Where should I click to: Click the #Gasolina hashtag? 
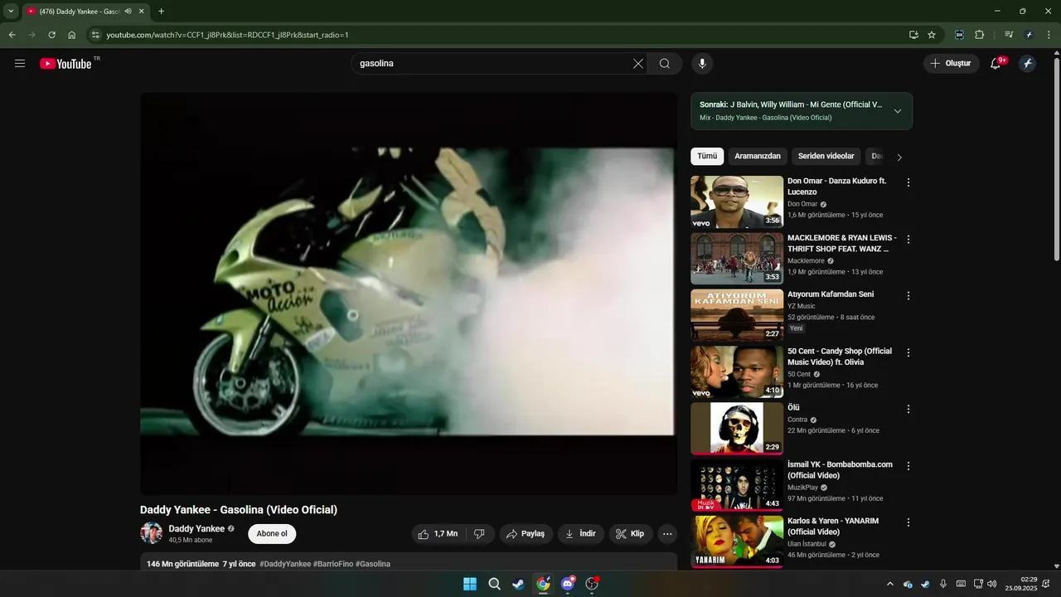point(373,564)
